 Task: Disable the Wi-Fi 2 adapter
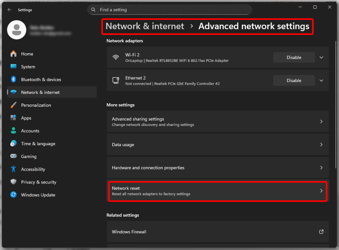[x=294, y=58]
